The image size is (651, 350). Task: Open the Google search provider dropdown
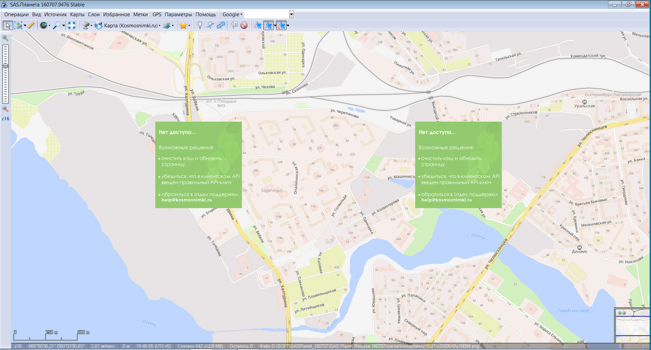[232, 15]
